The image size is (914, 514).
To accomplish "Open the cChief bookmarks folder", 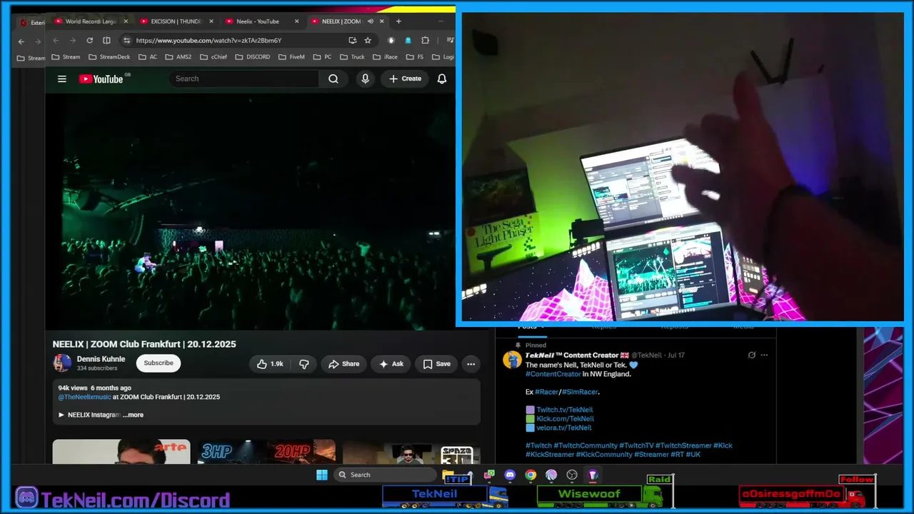I will click(x=214, y=57).
